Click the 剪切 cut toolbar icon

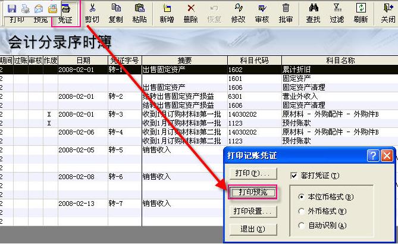tap(92, 14)
